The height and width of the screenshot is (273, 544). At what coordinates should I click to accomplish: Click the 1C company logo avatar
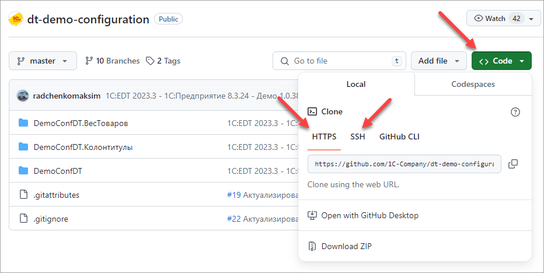click(x=16, y=19)
